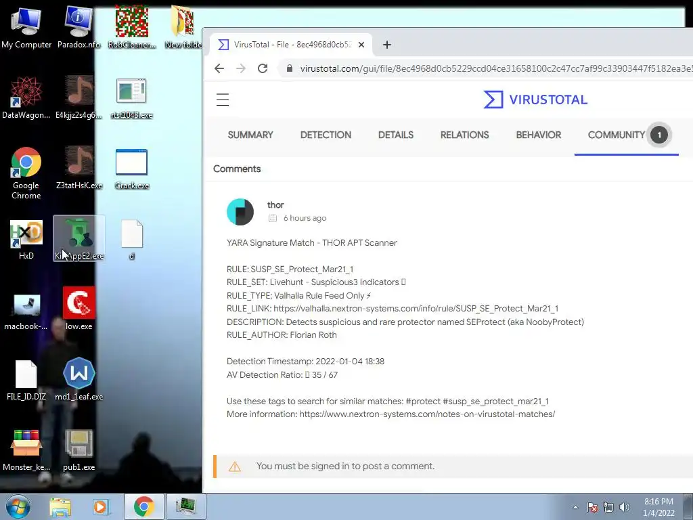Click the volume speaker tray icon
Viewport: 693px width, 520px height.
tap(625, 507)
